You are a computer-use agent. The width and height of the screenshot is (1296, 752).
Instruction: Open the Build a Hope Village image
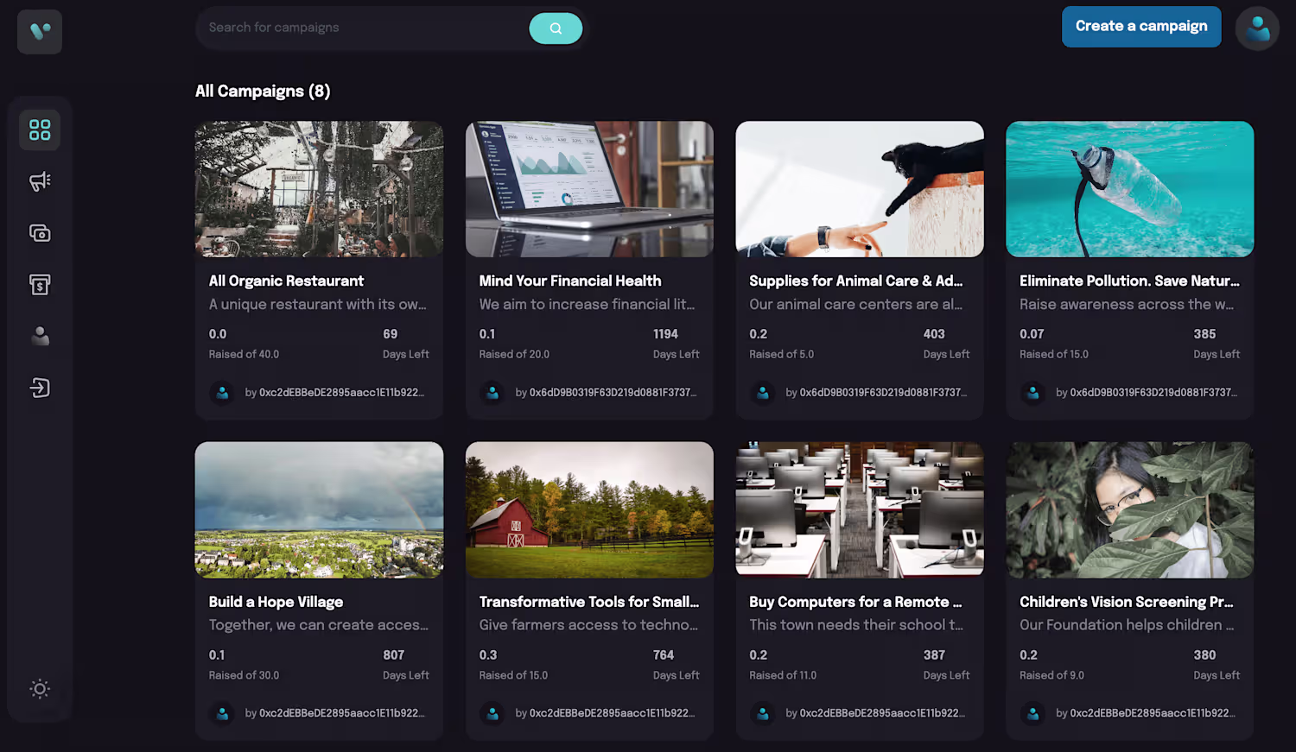coord(319,510)
